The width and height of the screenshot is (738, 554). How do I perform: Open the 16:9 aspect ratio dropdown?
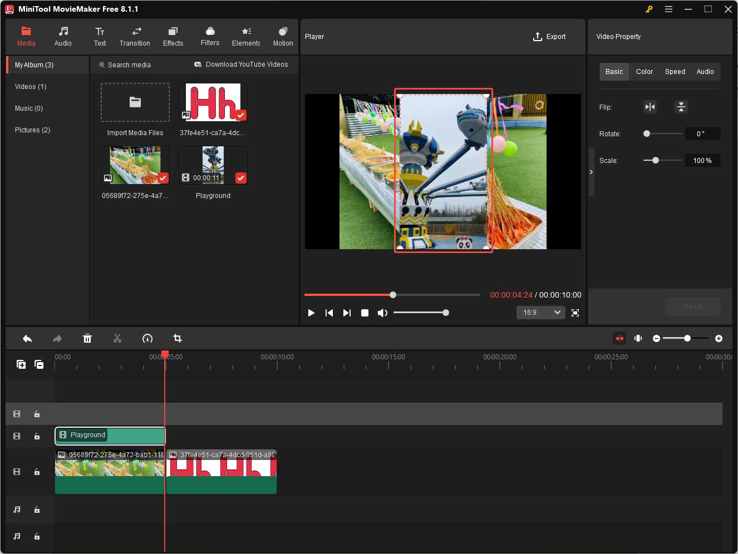click(x=540, y=313)
